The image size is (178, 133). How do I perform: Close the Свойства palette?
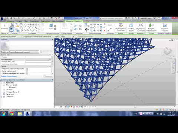[52, 40]
